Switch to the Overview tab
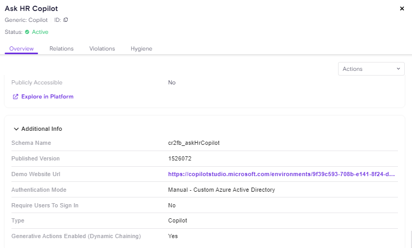 (x=21, y=48)
